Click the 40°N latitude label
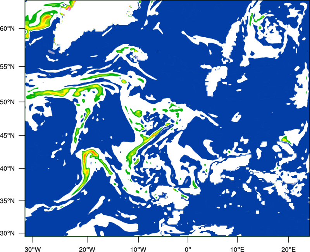310x252 pixels. click(x=7, y=169)
